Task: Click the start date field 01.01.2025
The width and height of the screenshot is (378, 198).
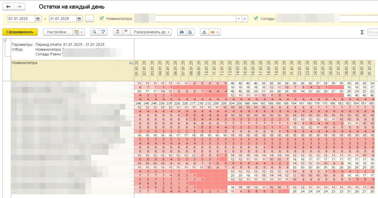Action: (x=21, y=19)
